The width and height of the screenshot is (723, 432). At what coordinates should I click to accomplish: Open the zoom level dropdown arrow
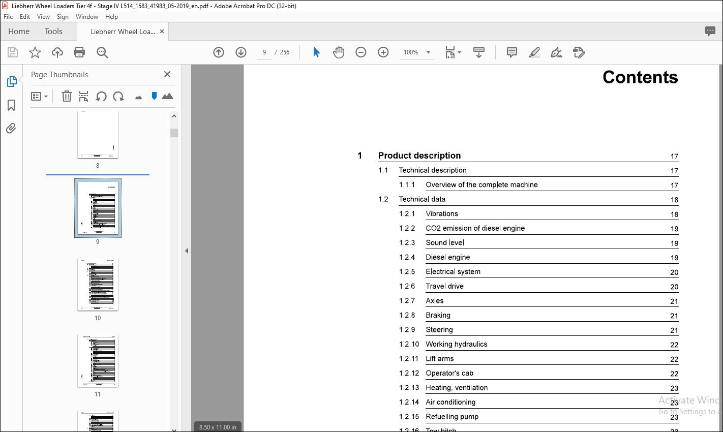[428, 52]
